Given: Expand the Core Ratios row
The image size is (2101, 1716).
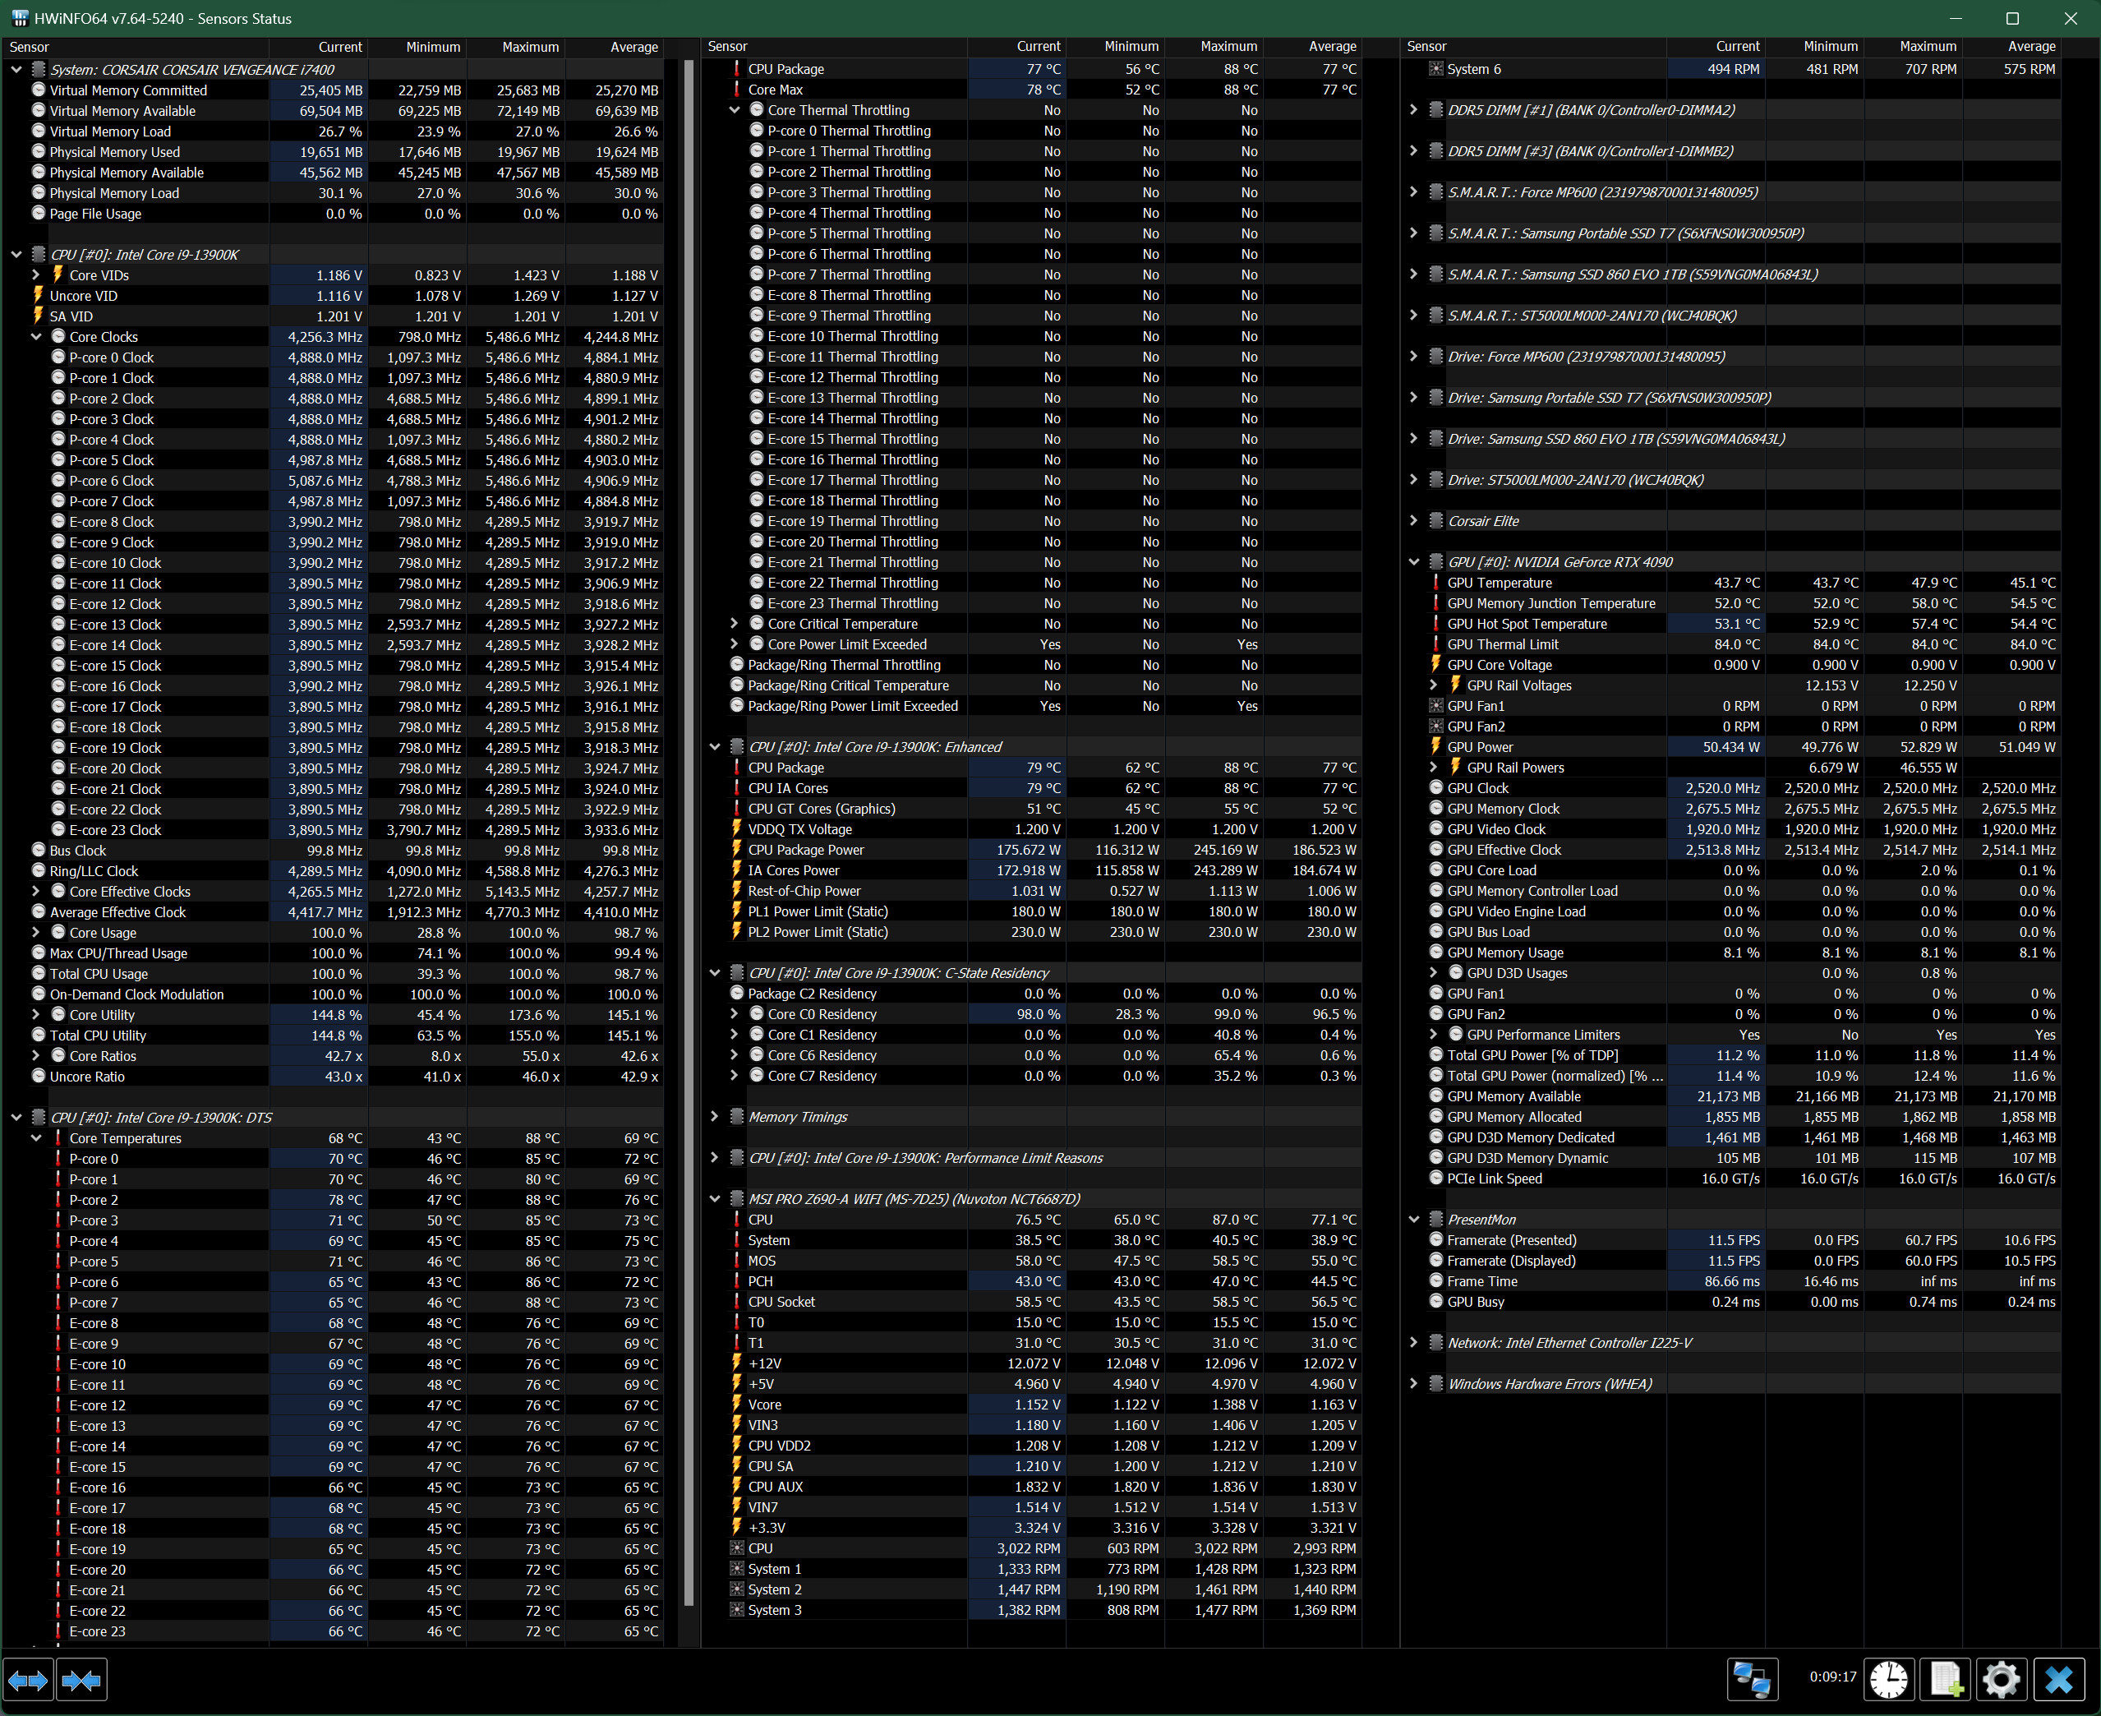Looking at the screenshot, I should click(35, 1056).
